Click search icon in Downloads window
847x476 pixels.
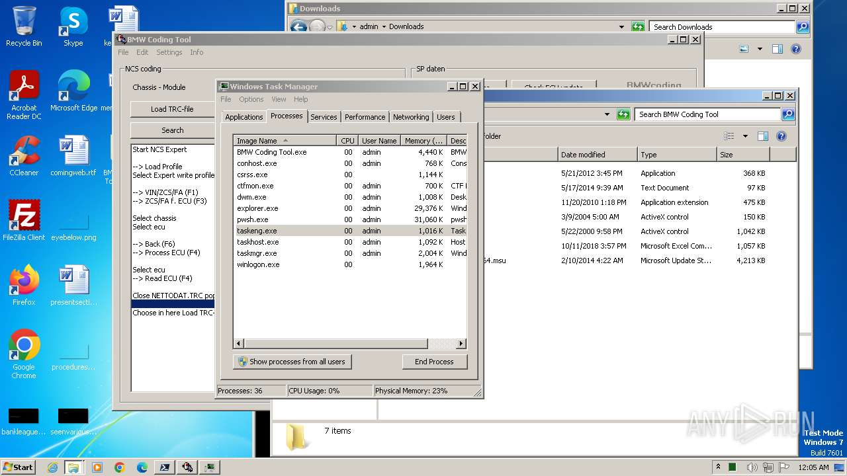[803, 27]
